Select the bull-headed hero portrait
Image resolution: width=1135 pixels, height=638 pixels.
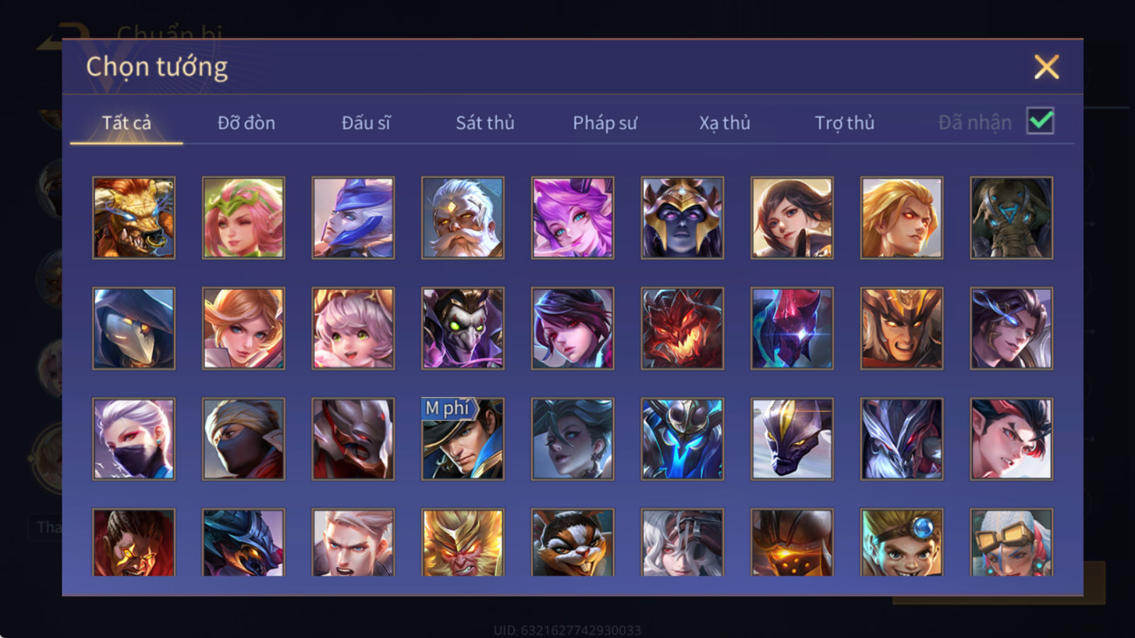tap(133, 218)
